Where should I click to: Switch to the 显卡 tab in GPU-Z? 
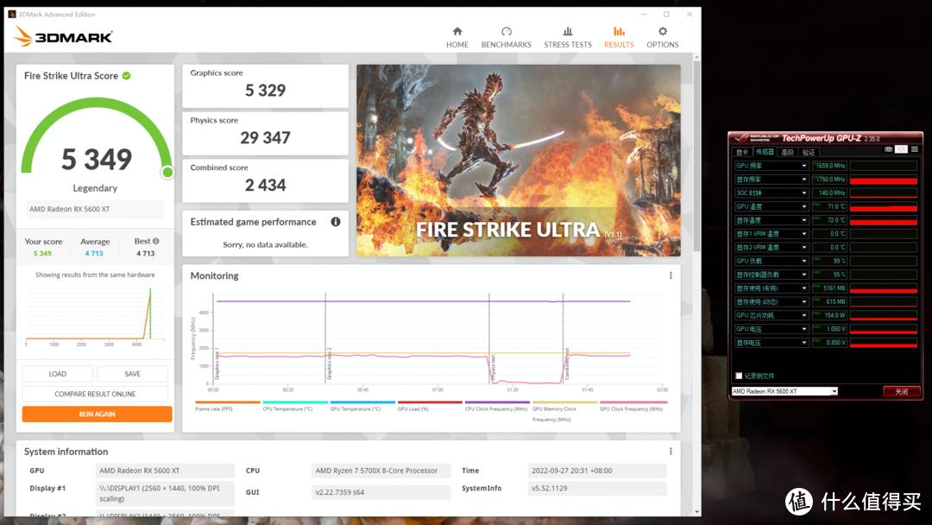point(742,152)
